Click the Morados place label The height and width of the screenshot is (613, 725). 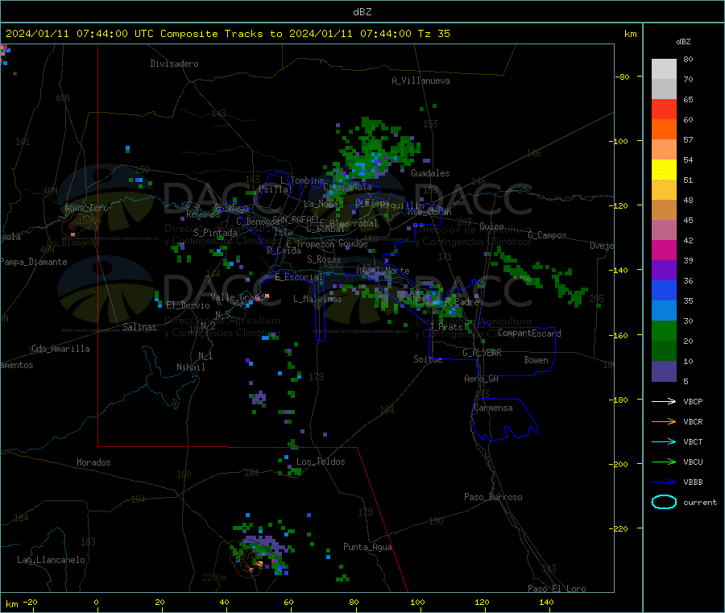point(94,462)
